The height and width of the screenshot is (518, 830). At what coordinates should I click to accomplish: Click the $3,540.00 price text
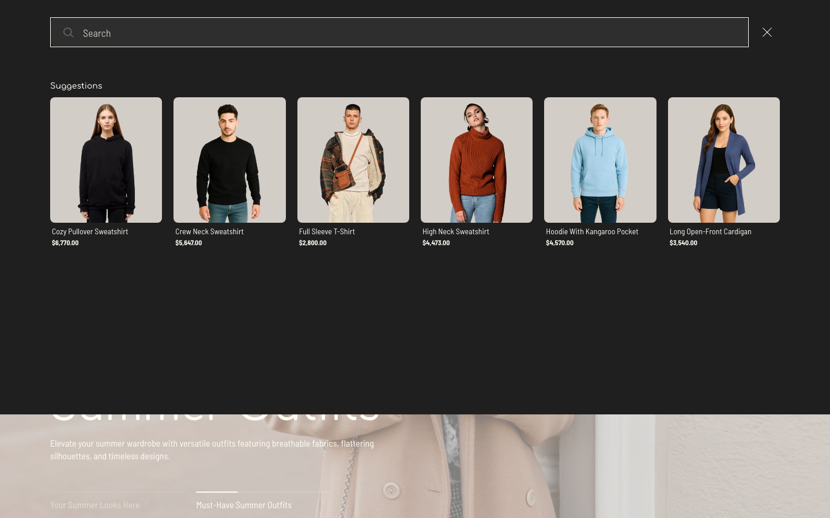coord(683,243)
